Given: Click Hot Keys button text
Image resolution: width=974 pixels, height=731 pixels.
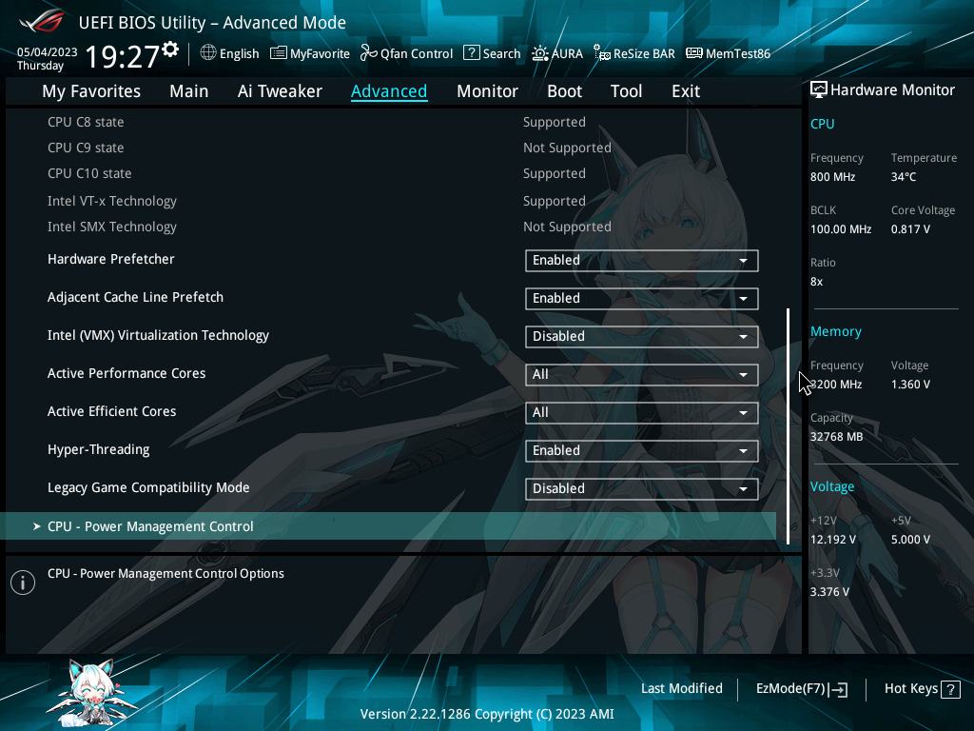Looking at the screenshot, I should point(910,689).
